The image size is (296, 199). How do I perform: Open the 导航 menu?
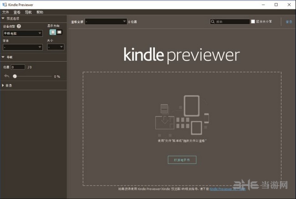28,12
